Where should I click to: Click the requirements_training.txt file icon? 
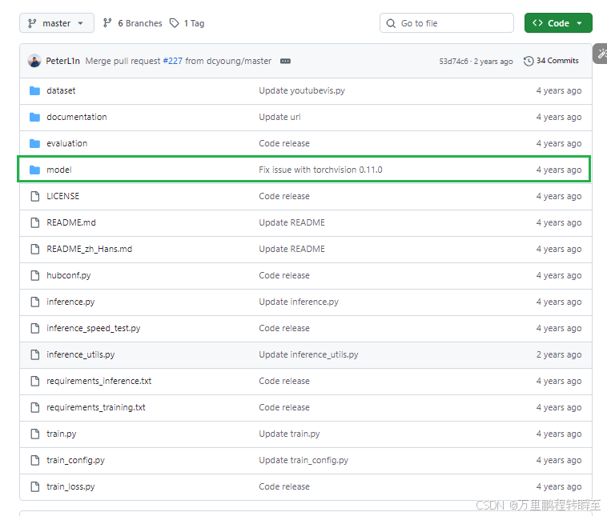[35, 407]
